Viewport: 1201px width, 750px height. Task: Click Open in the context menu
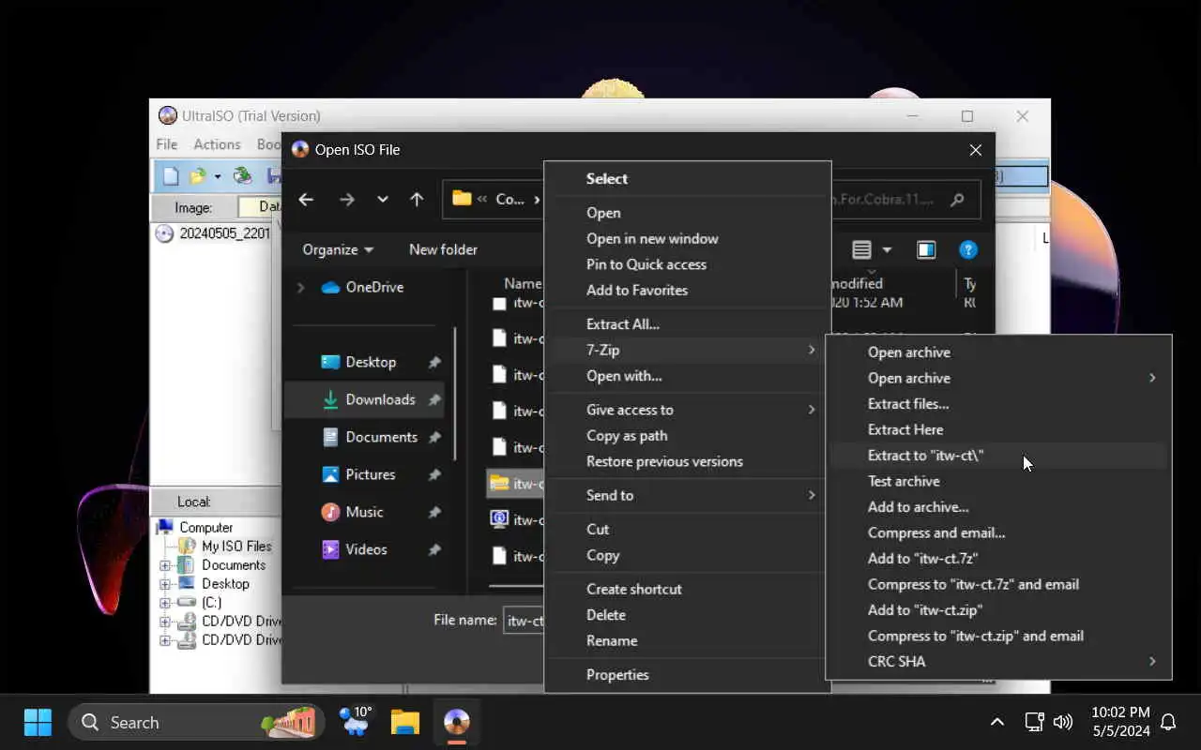pyautogui.click(x=688, y=213)
